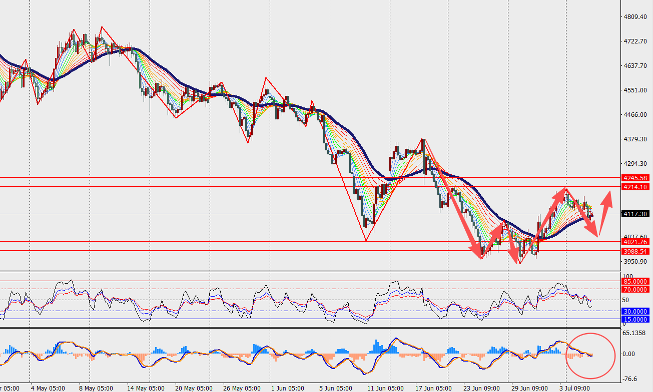The height and width of the screenshot is (392, 653).
Task: Click the 70.0000 oscillator level label
Action: (x=635, y=289)
